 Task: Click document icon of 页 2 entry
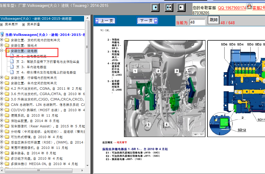point(12,61)
